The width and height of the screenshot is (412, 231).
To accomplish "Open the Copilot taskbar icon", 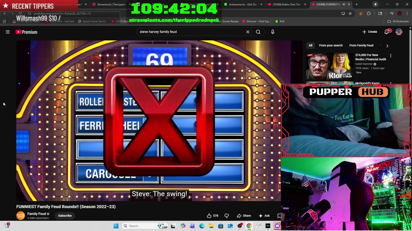I will 183,226.
